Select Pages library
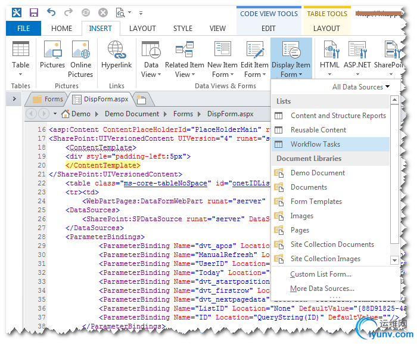The width and height of the screenshot is (417, 344). click(x=331, y=230)
